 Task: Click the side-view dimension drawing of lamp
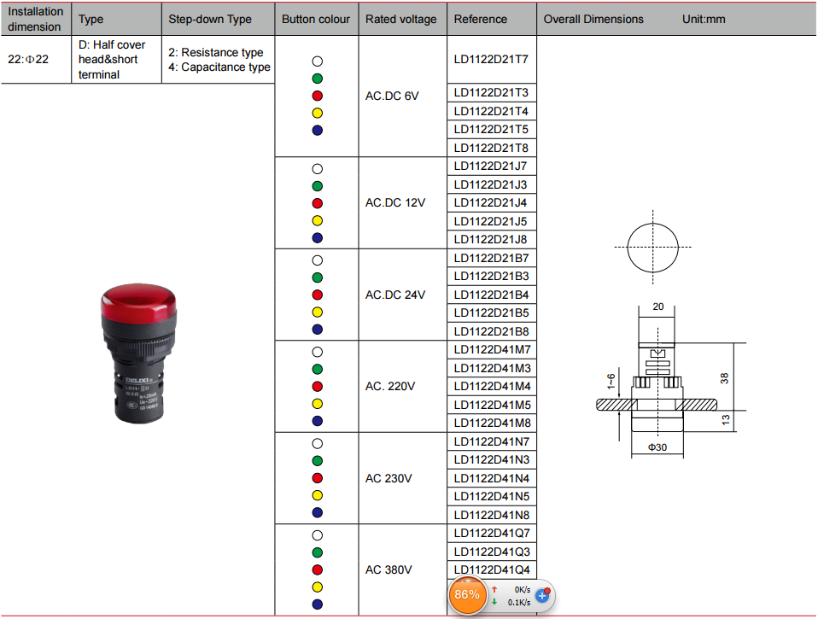(x=671, y=381)
